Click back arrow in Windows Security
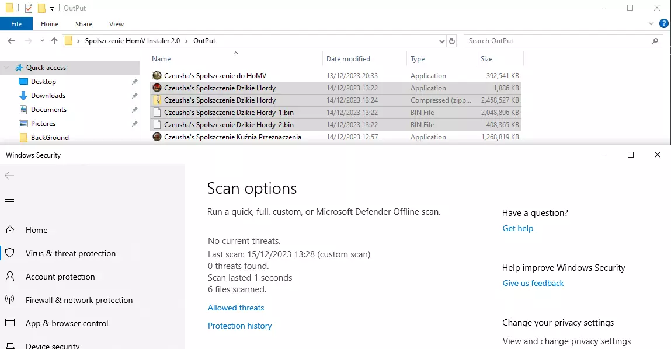 [x=9, y=176]
